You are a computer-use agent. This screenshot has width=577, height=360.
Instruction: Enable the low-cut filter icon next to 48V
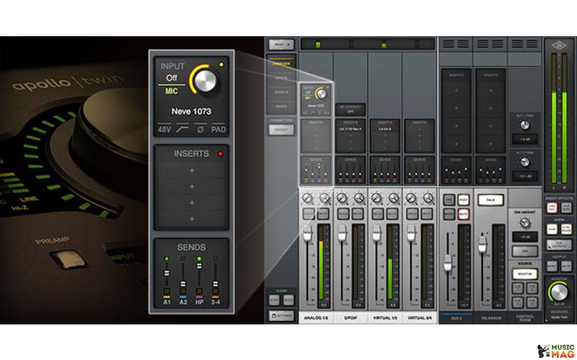(x=182, y=129)
